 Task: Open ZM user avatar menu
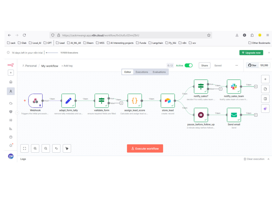pyautogui.click(x=11, y=156)
